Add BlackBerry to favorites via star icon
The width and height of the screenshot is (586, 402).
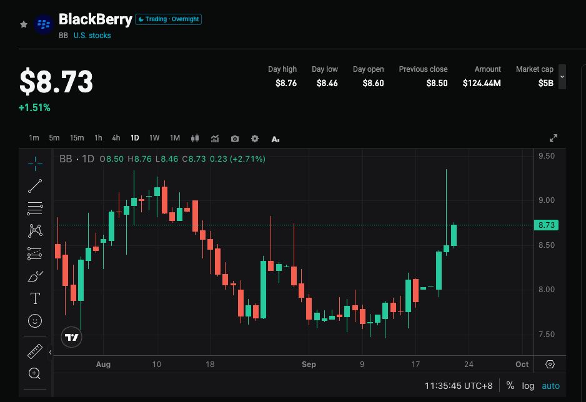pos(24,24)
